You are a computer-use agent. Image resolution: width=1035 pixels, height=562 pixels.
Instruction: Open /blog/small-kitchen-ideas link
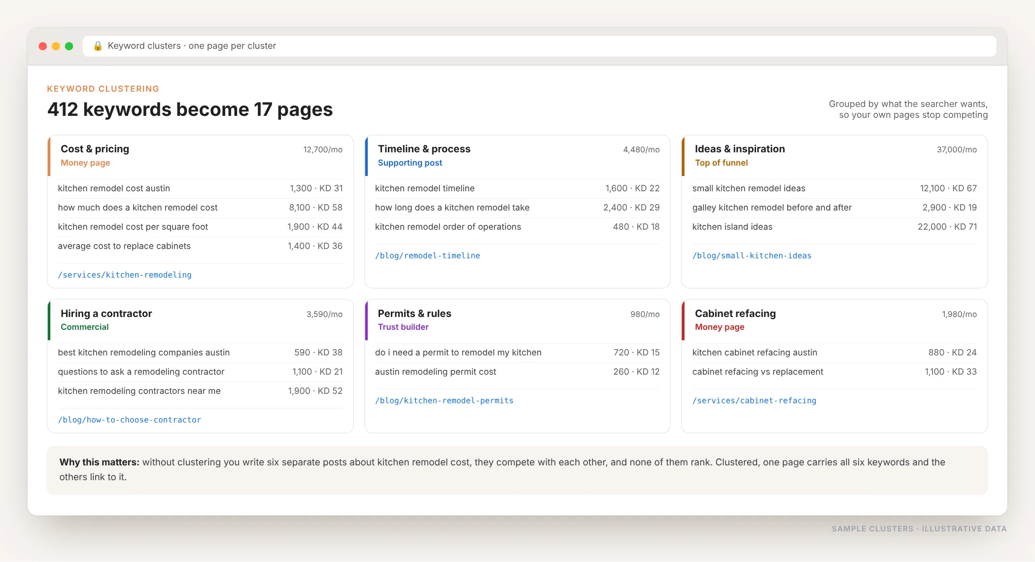click(752, 255)
